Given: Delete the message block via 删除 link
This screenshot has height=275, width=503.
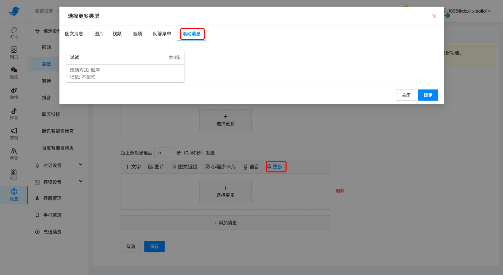Looking at the screenshot, I should point(340,191).
